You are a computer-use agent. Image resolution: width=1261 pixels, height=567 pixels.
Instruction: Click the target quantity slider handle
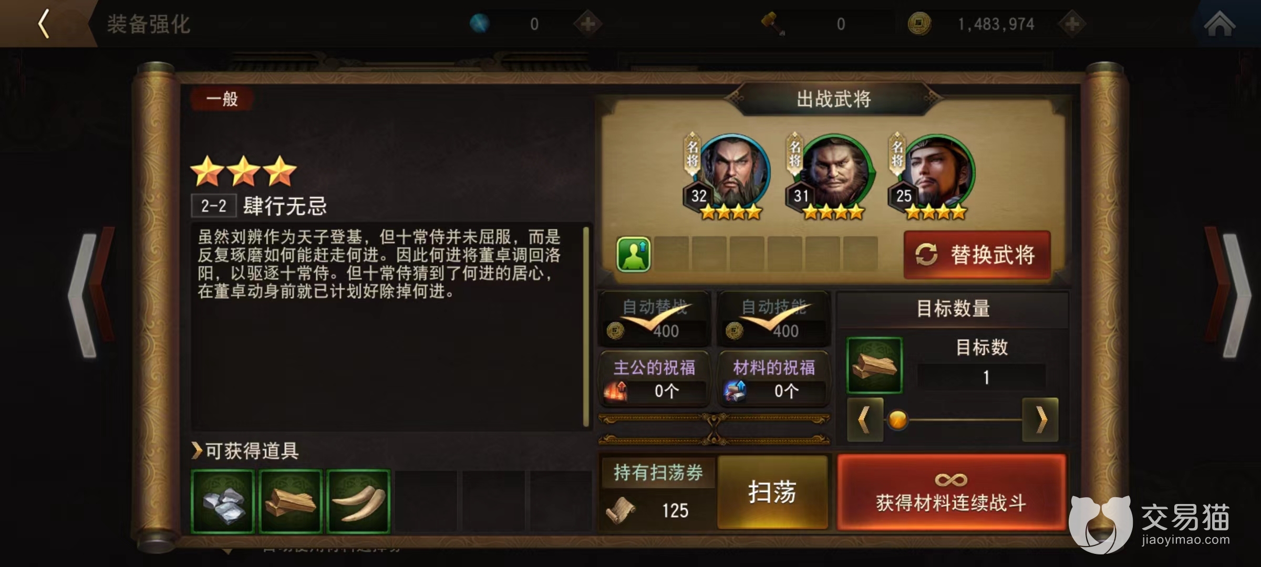[897, 420]
